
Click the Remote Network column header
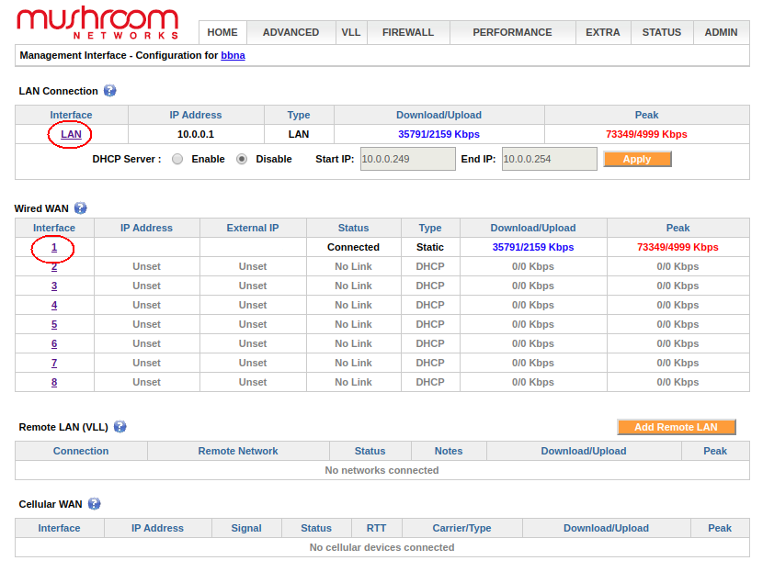click(238, 451)
